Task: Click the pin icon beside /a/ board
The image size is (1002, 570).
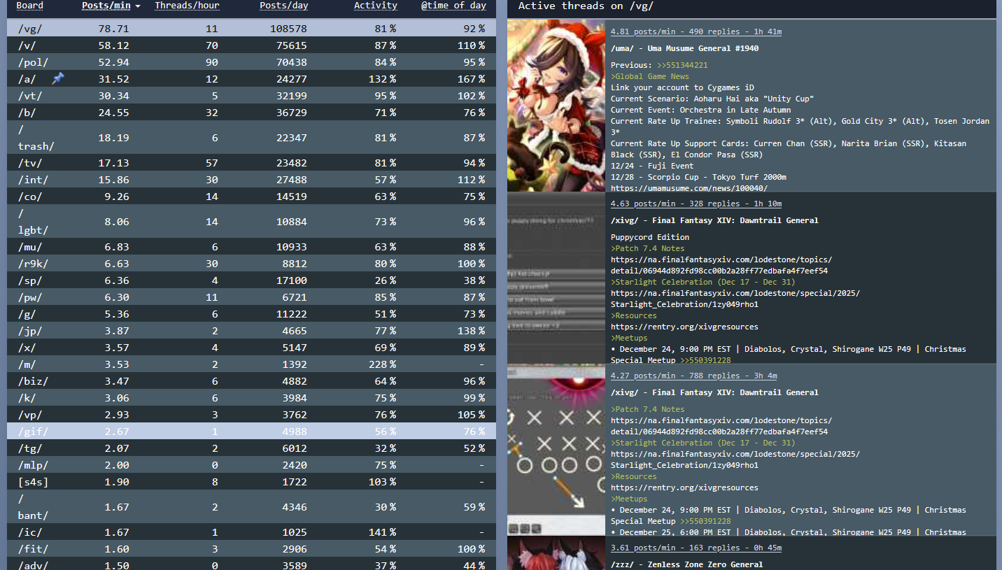Action: [58, 79]
